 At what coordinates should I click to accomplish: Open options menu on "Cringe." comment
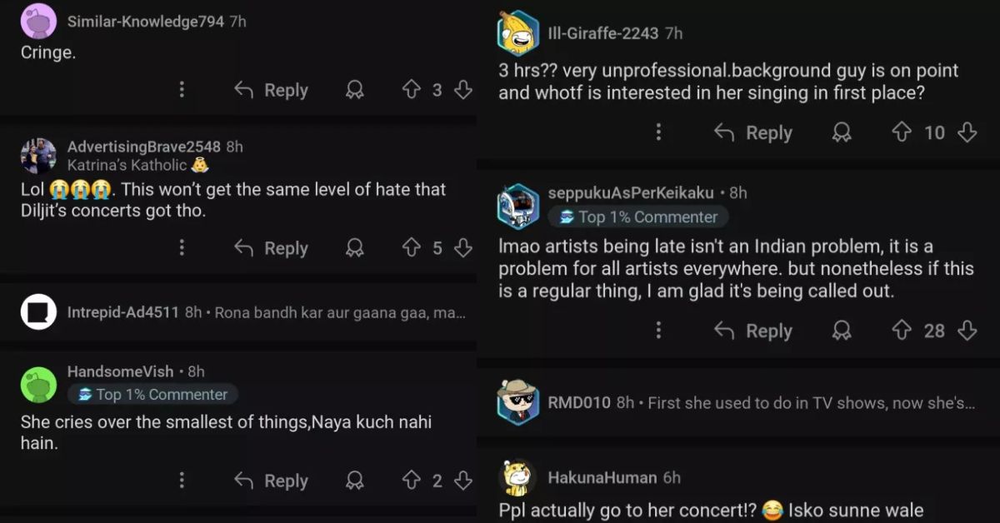pyautogui.click(x=182, y=90)
